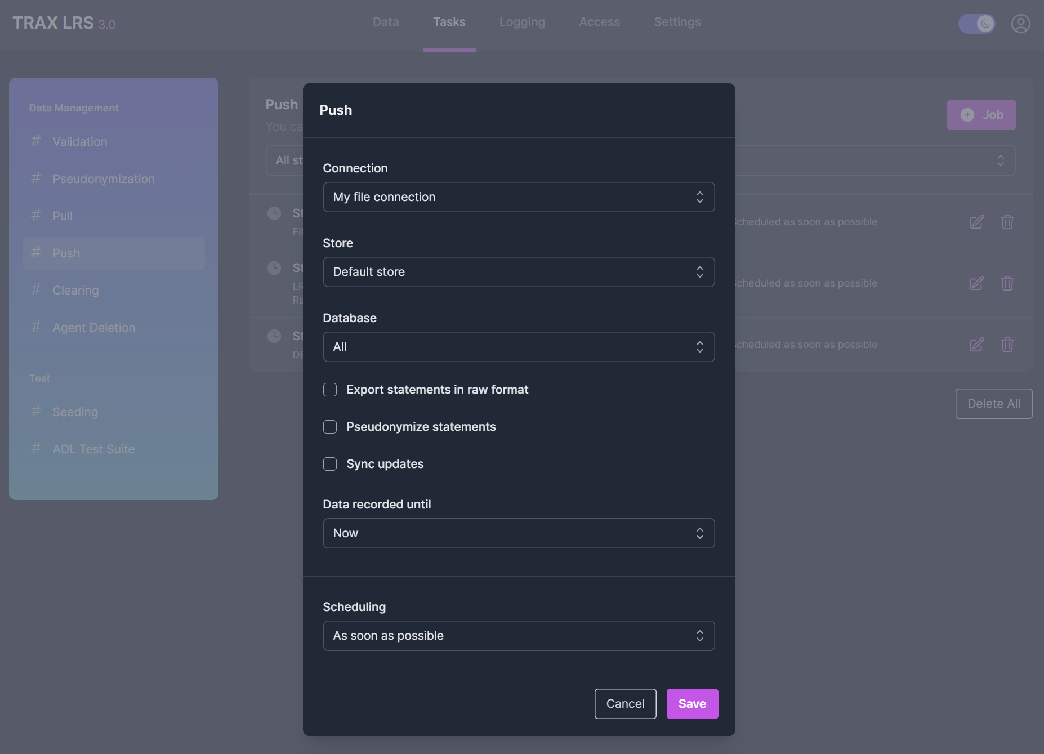Expand the Store dropdown showing Default store
This screenshot has height=754, width=1044.
pos(519,272)
